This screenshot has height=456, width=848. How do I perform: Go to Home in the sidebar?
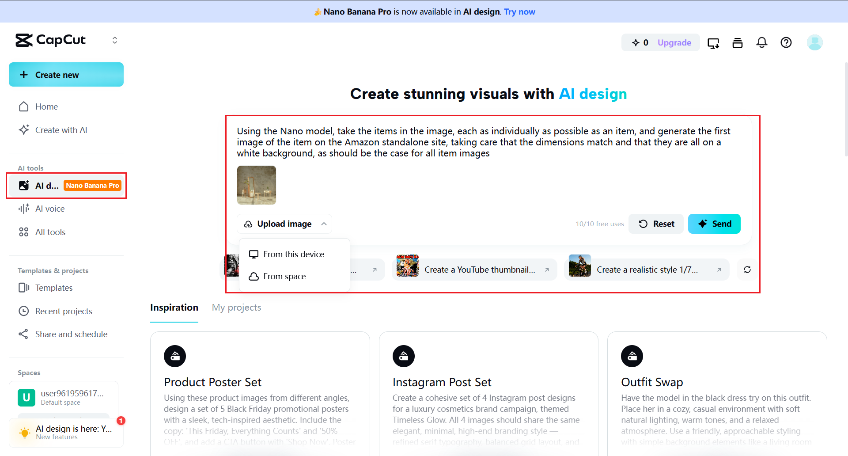pyautogui.click(x=66, y=106)
